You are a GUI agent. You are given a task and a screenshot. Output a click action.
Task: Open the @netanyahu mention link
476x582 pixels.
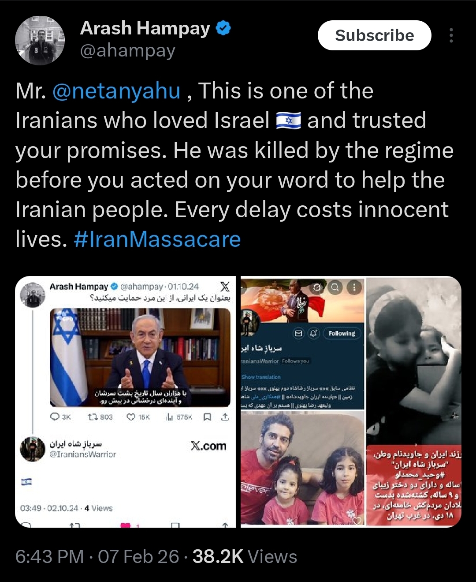[116, 91]
